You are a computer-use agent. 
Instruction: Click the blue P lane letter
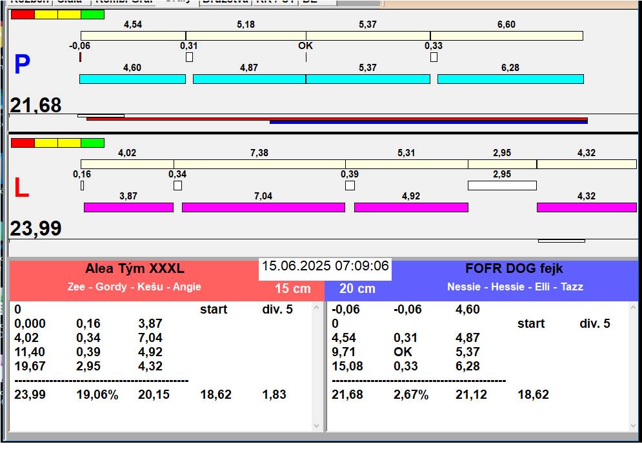[x=22, y=65]
